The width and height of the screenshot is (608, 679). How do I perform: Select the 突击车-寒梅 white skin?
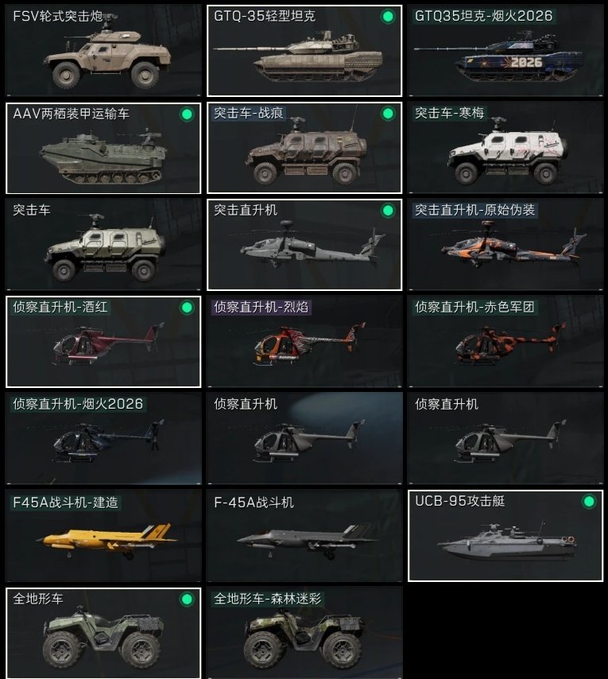(505, 148)
